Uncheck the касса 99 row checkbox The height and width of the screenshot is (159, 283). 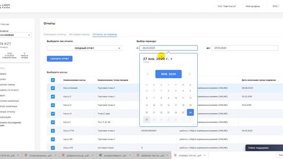click(53, 140)
